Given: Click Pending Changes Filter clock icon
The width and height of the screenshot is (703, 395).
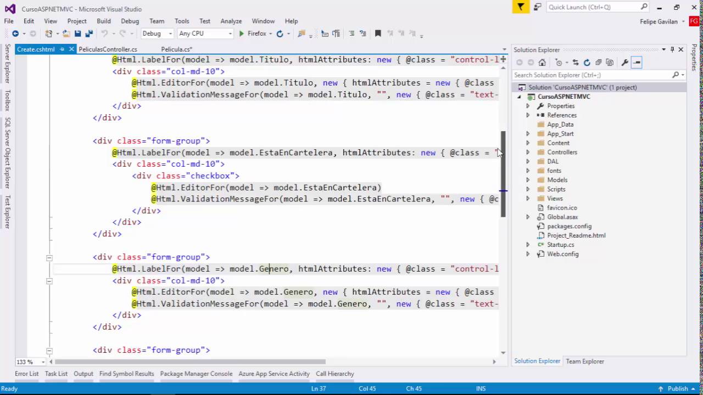Looking at the screenshot, I should 559,63.
